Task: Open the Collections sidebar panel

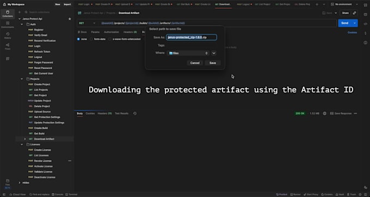Action: coord(8,14)
